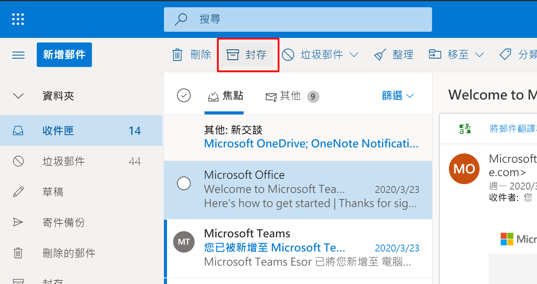Mark as junk with 垃圾郵件

(313, 55)
